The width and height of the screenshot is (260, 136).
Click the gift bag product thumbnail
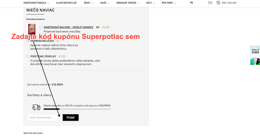pyautogui.click(x=32, y=29)
